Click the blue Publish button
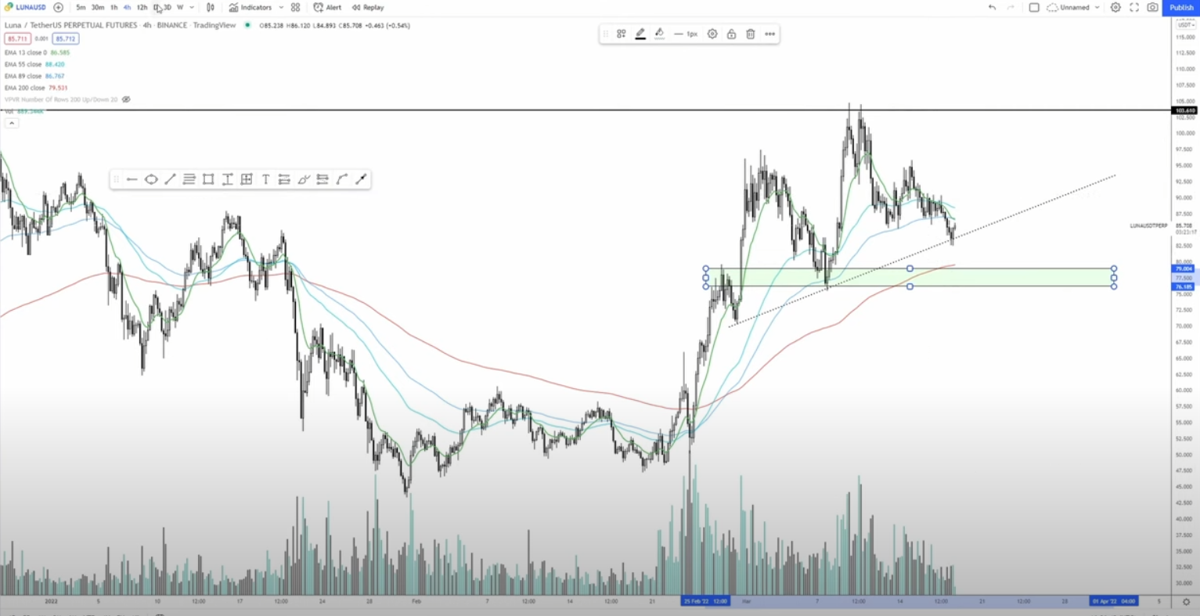Screen dimensions: 1200x616 (1181, 7)
